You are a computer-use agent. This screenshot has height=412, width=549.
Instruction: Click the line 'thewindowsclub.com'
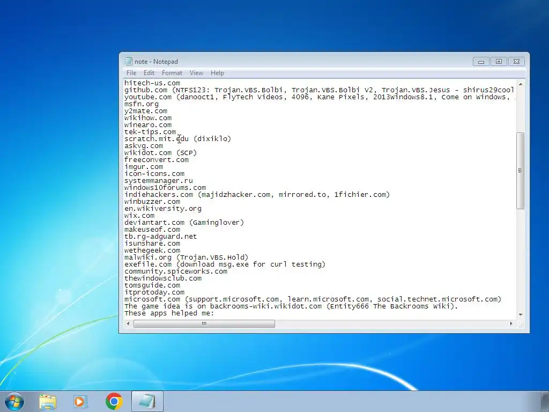(163, 278)
